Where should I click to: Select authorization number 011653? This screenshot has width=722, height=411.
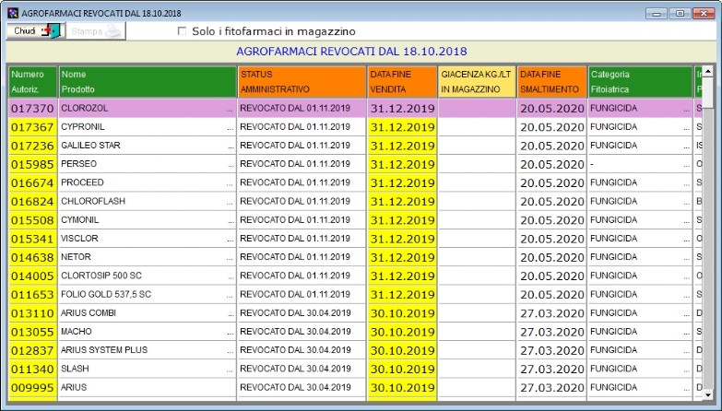[32, 295]
